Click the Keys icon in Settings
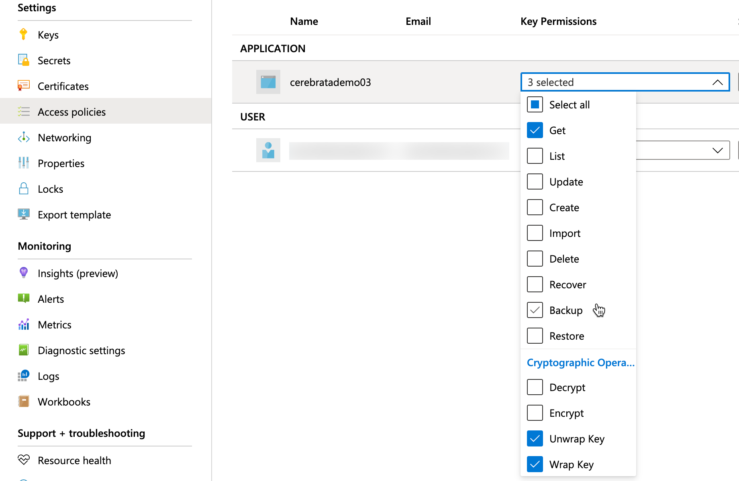The height and width of the screenshot is (481, 739). [x=24, y=35]
